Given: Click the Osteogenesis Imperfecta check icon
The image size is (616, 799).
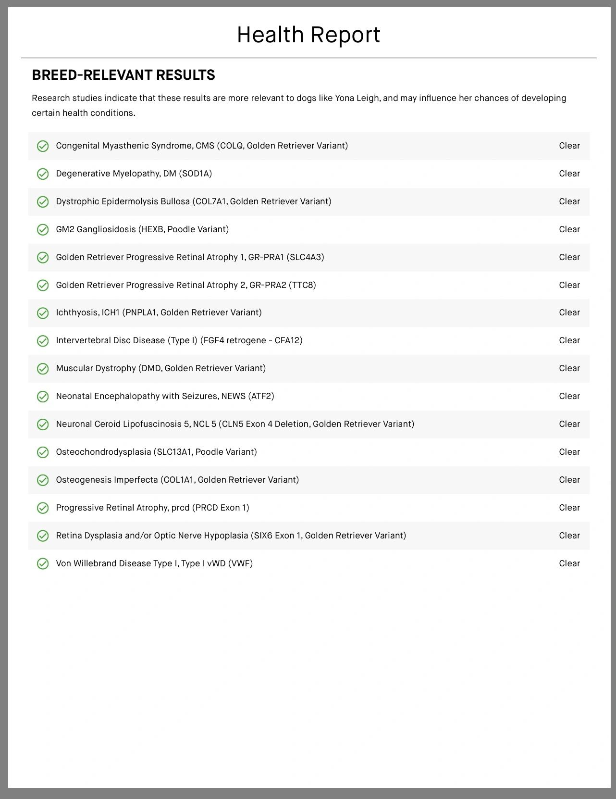Looking at the screenshot, I should point(43,480).
